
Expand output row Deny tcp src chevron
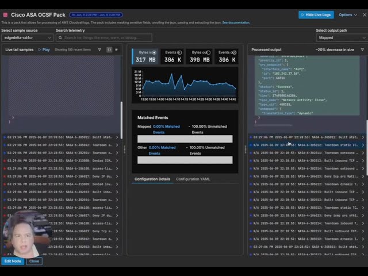pyautogui.click(x=363, y=177)
